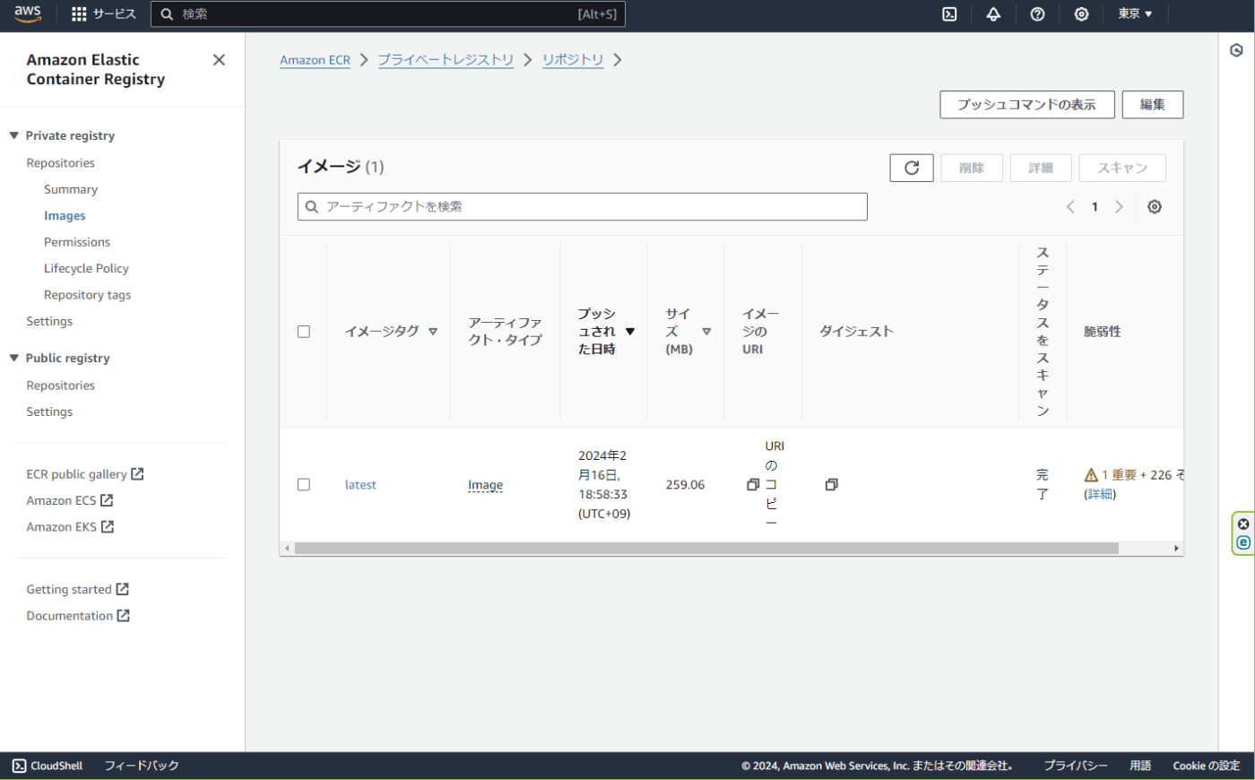The width and height of the screenshot is (1255, 780).
Task: Open ECR public gallery external link
Action: [85, 474]
